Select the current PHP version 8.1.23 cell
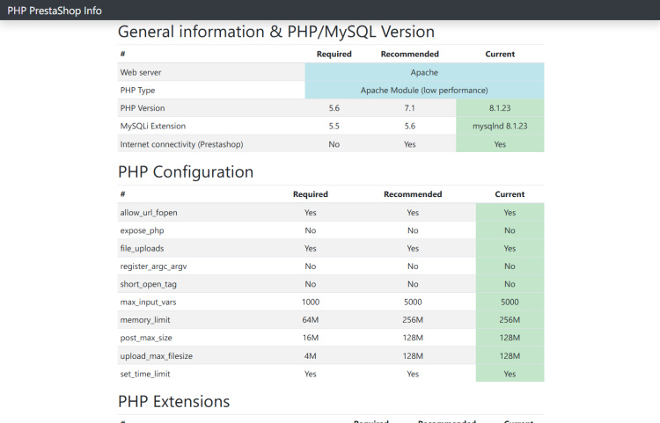This screenshot has height=423, width=660. point(500,108)
